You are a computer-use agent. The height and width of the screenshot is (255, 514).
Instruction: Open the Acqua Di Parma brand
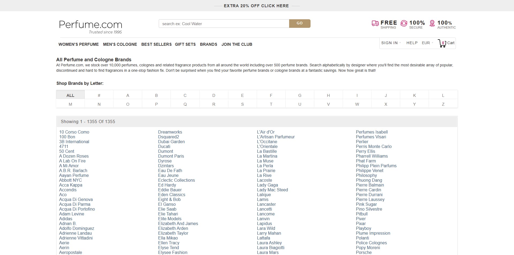[75, 204]
